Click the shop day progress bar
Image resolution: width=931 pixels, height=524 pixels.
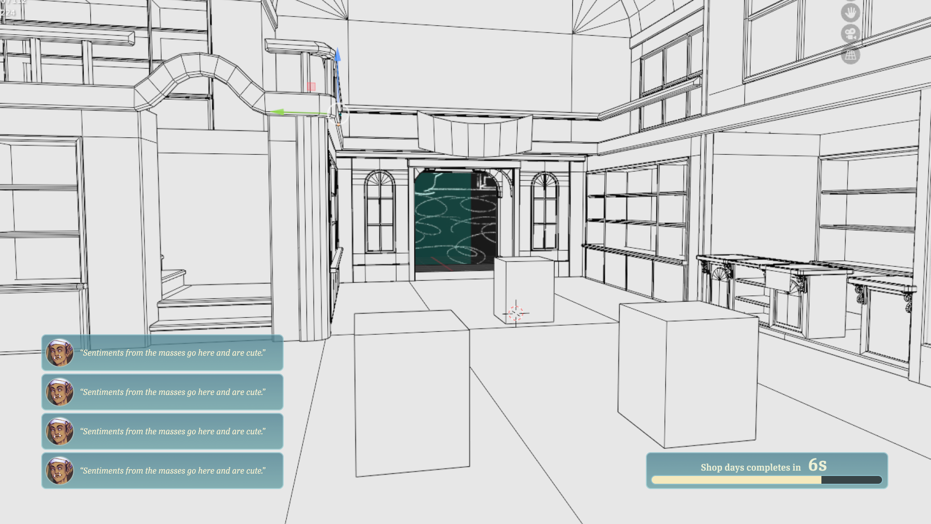[766, 480]
